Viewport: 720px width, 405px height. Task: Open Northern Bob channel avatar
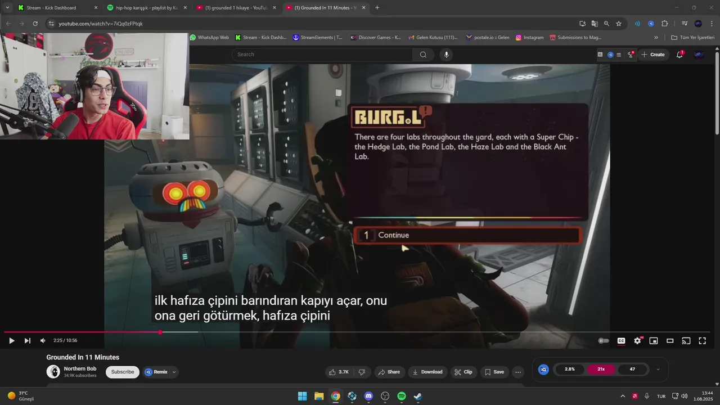[x=53, y=372]
